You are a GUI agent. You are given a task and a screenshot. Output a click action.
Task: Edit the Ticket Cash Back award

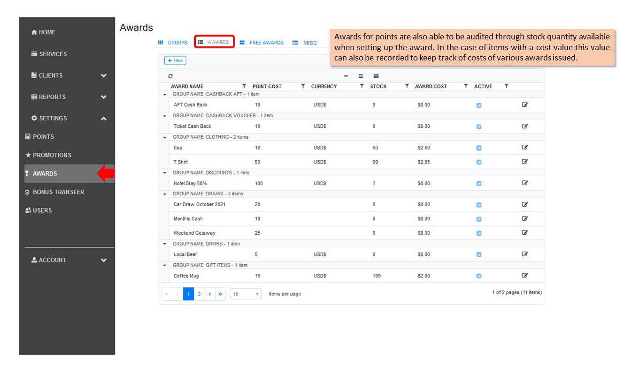pos(525,126)
